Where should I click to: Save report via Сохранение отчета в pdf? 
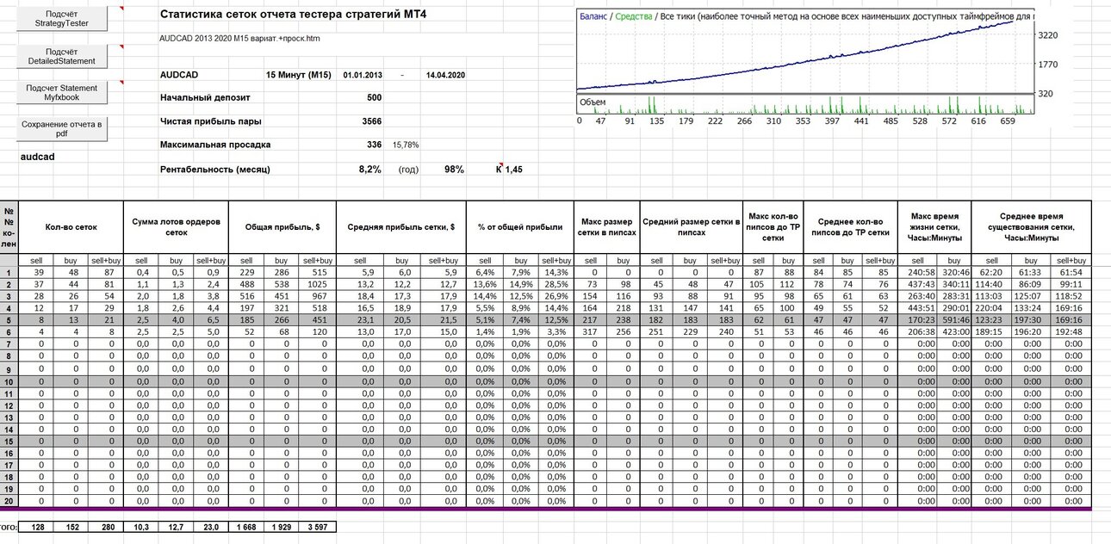click(x=61, y=130)
